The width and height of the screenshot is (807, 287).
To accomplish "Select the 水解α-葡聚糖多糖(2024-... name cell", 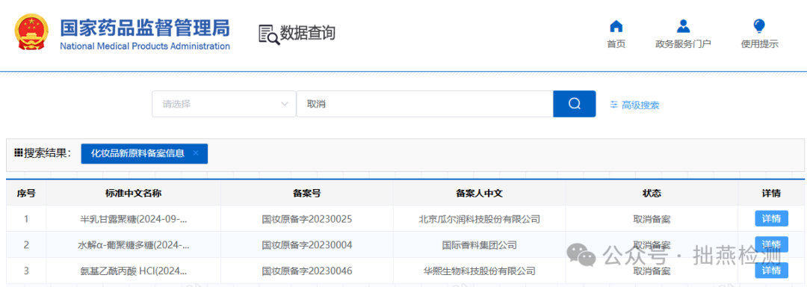I will coord(134,245).
